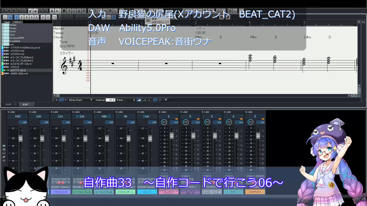The width and height of the screenshot is (367, 206).
Task: Click the highlighted blue icon beside vertical bars
Action: pyautogui.click(x=10, y=17)
